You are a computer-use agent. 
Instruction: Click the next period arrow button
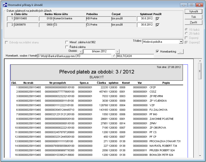tap(117, 52)
